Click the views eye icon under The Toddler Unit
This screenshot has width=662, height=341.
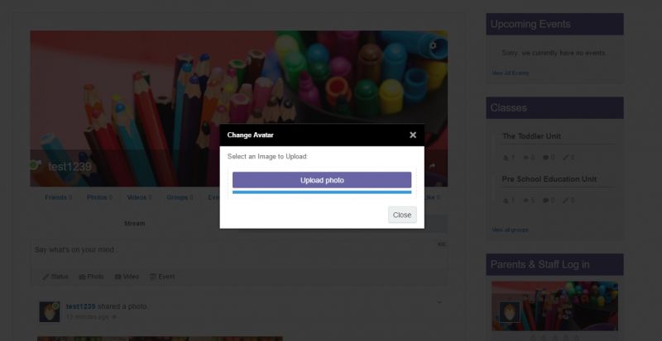(526, 158)
